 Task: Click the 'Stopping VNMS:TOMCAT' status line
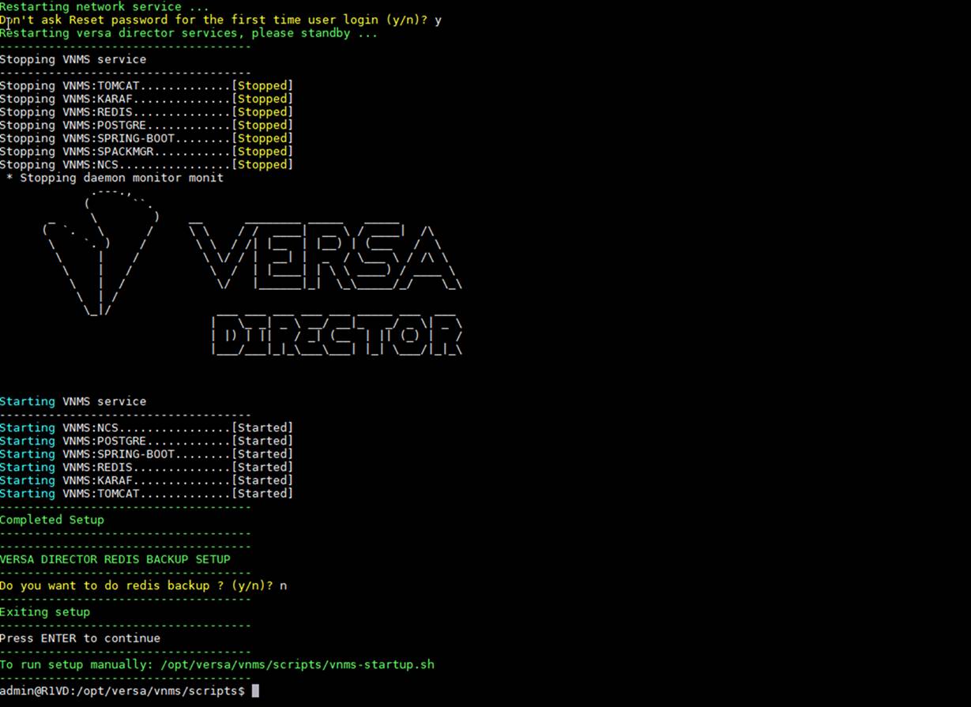click(x=146, y=85)
